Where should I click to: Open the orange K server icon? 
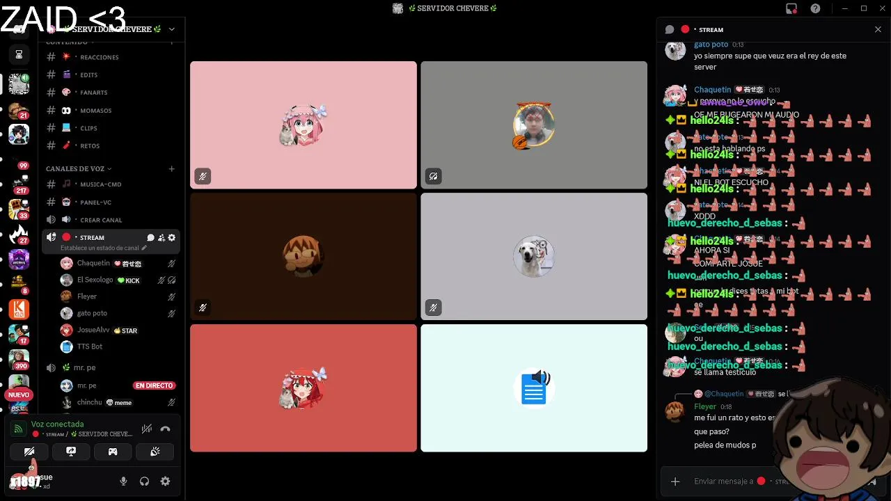(19, 309)
